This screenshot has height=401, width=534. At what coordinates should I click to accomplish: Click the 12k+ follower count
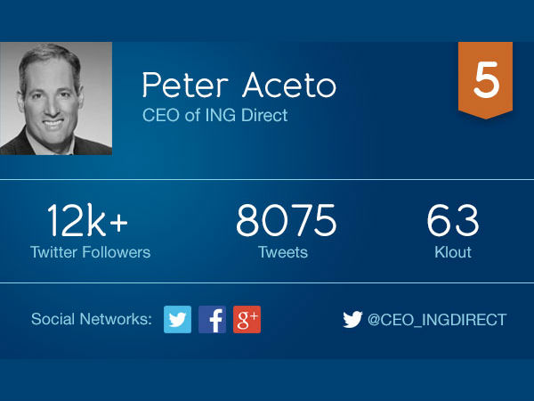point(87,220)
